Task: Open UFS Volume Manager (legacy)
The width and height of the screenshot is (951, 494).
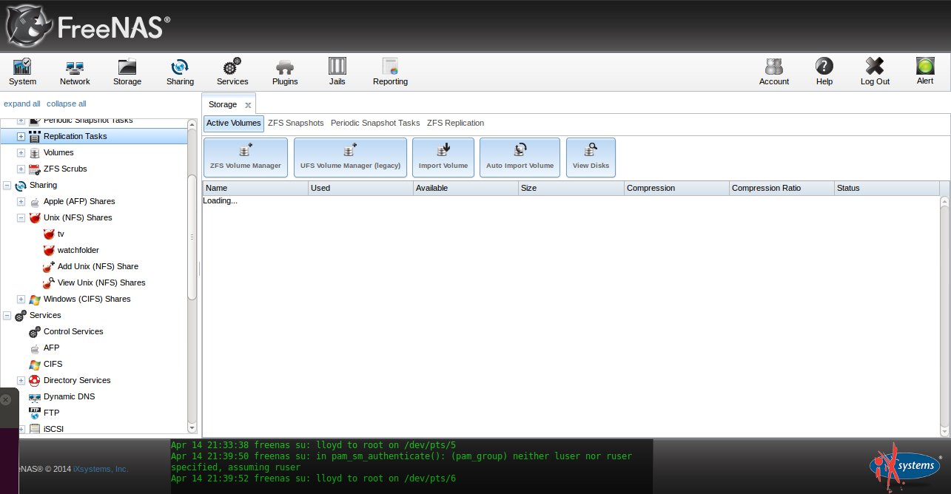Action: 350,157
